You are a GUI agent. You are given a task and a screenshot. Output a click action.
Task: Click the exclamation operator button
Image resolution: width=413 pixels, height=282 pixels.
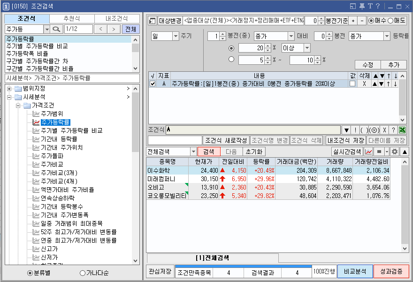(355, 130)
